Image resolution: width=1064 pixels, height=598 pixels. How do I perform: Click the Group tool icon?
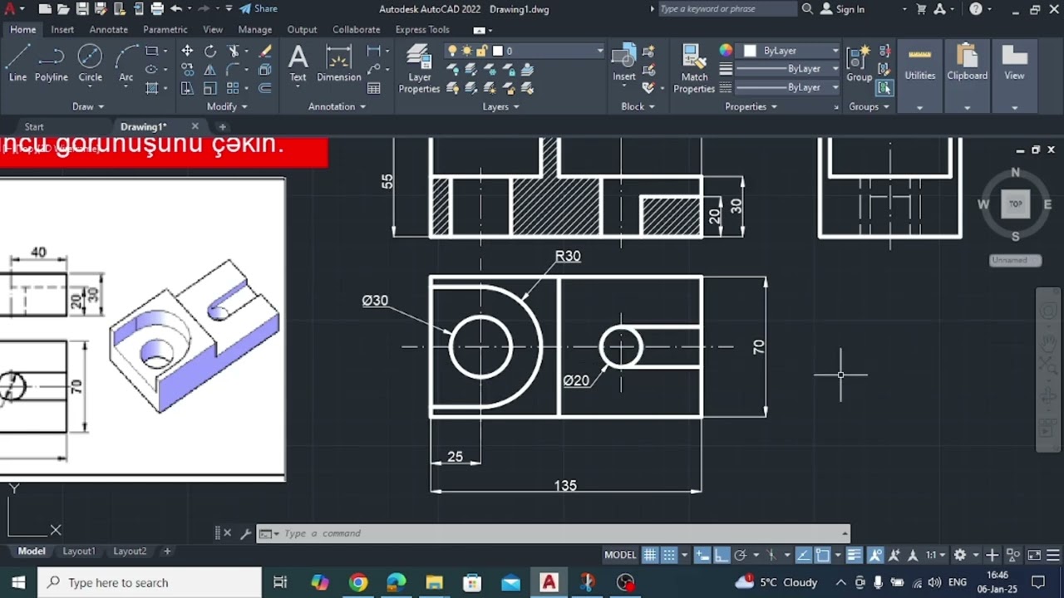[x=859, y=63]
